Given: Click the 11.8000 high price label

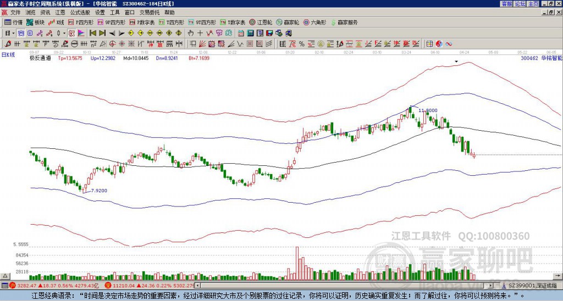Looking at the screenshot, I should (x=428, y=110).
